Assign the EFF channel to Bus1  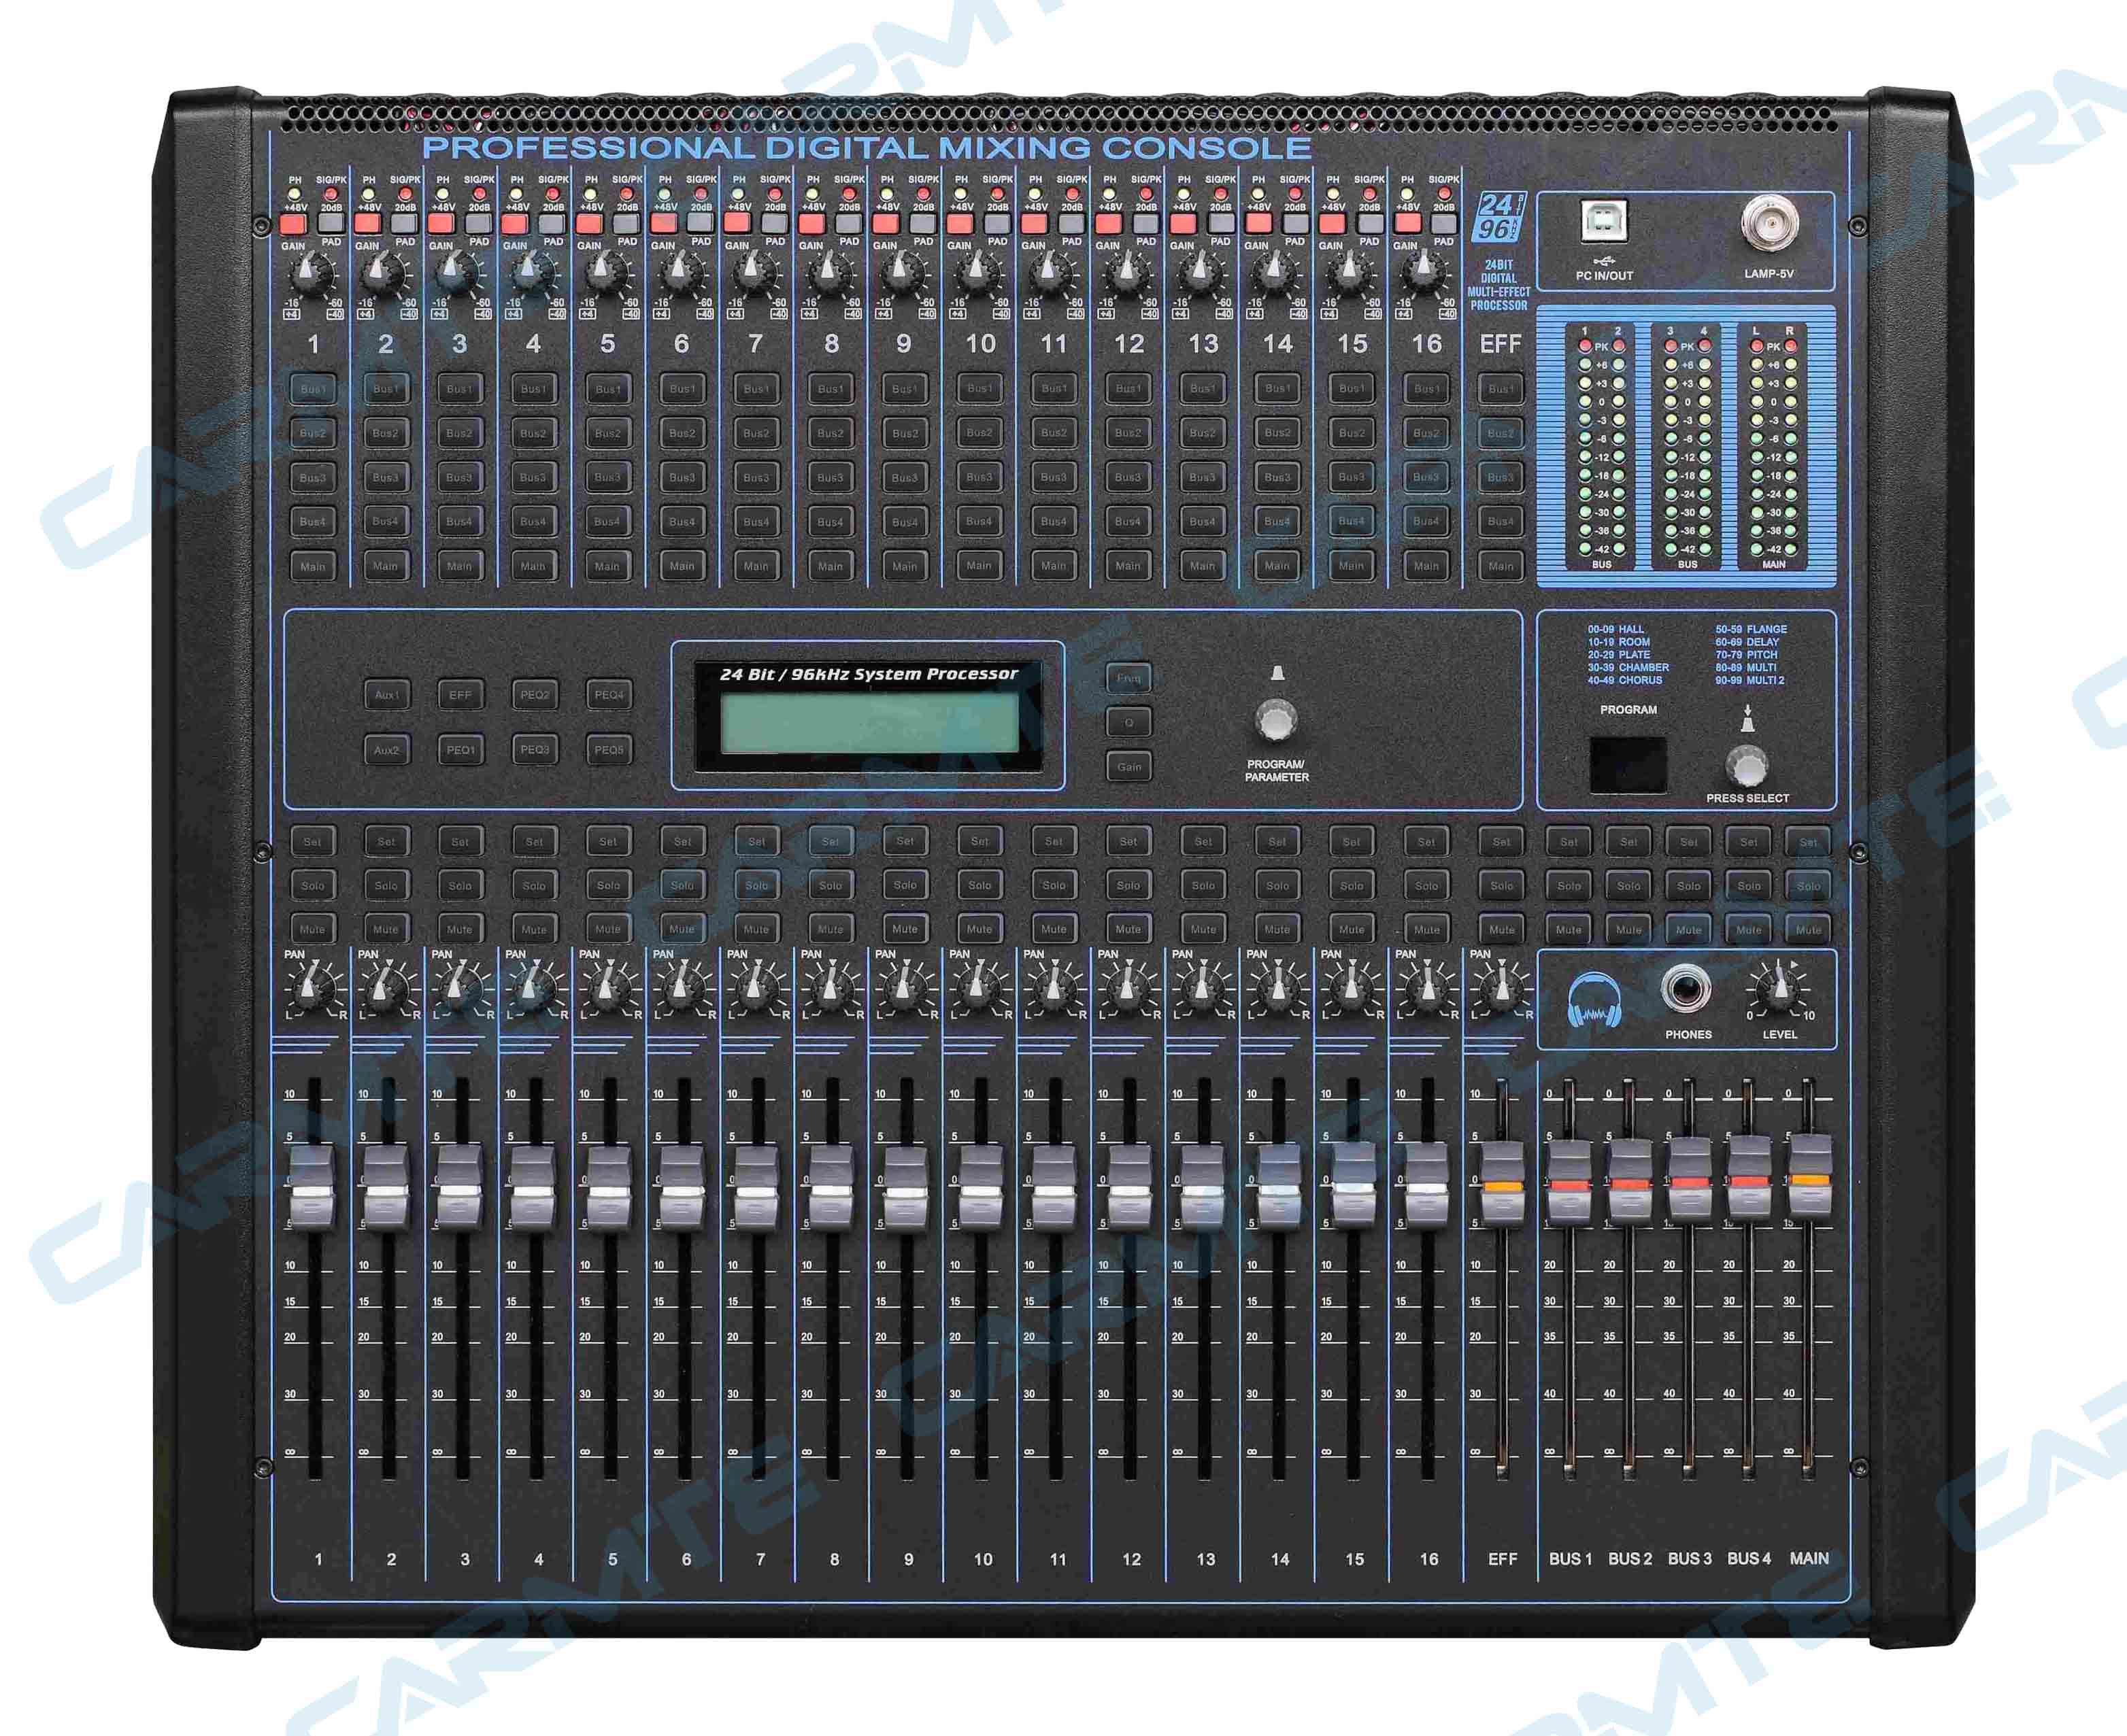tap(1501, 389)
